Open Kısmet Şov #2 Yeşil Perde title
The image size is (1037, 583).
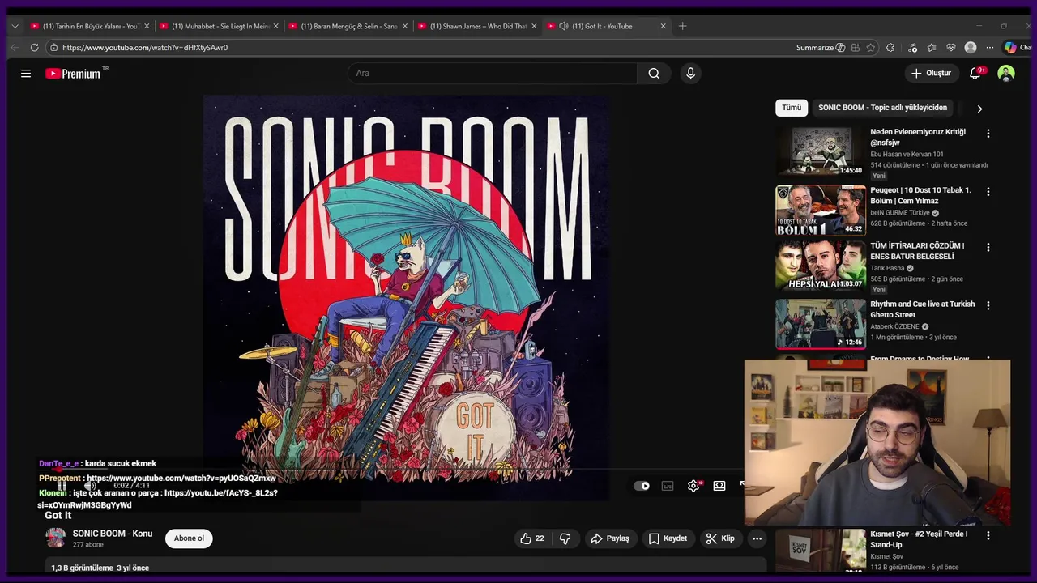(x=919, y=539)
